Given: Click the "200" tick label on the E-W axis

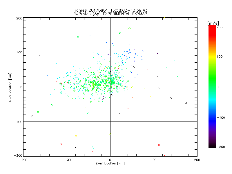Looking at the screenshot, I should click(197, 160).
